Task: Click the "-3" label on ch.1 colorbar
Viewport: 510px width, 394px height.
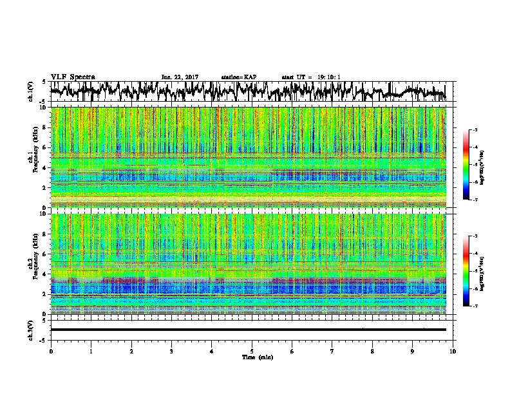Action: tap(475, 129)
